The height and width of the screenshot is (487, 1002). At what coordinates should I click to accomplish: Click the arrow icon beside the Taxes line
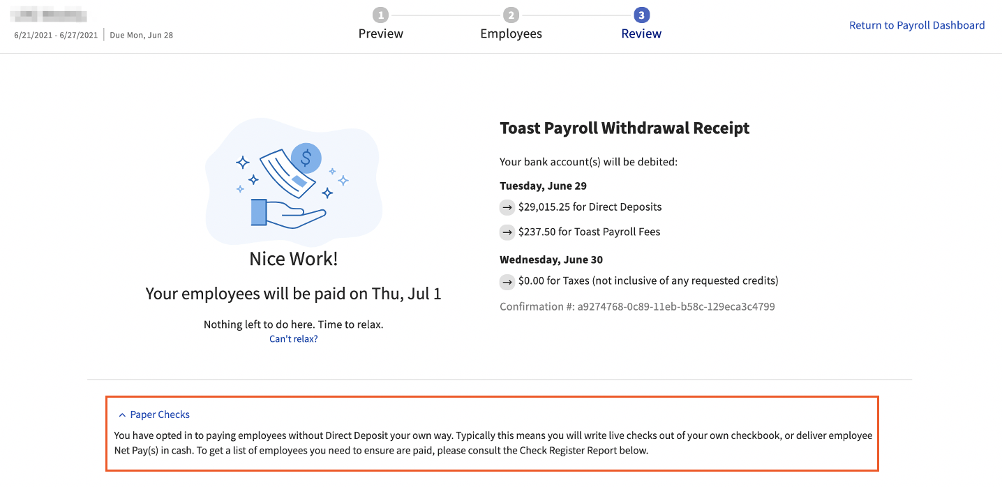(507, 282)
